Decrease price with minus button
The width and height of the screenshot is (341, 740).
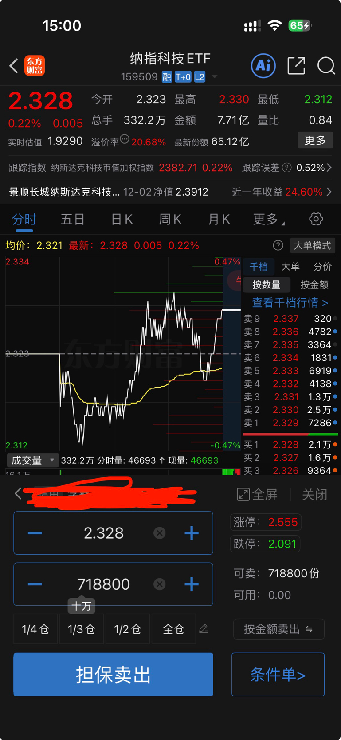[35, 533]
